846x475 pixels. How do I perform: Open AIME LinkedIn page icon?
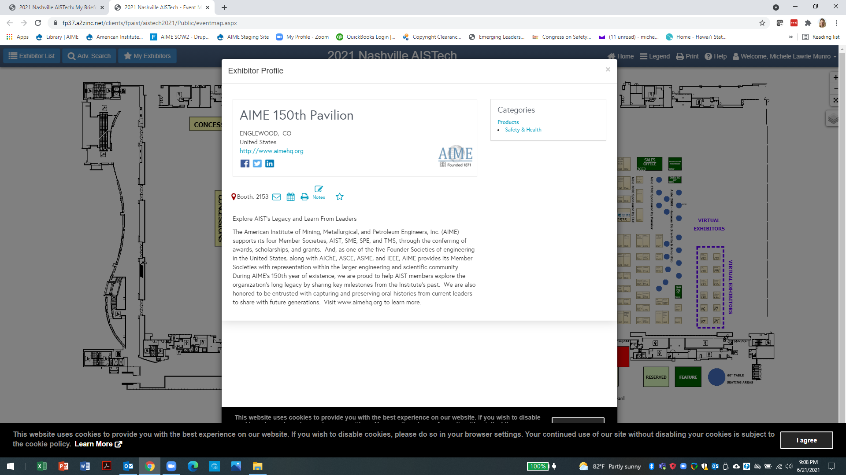tap(270, 164)
